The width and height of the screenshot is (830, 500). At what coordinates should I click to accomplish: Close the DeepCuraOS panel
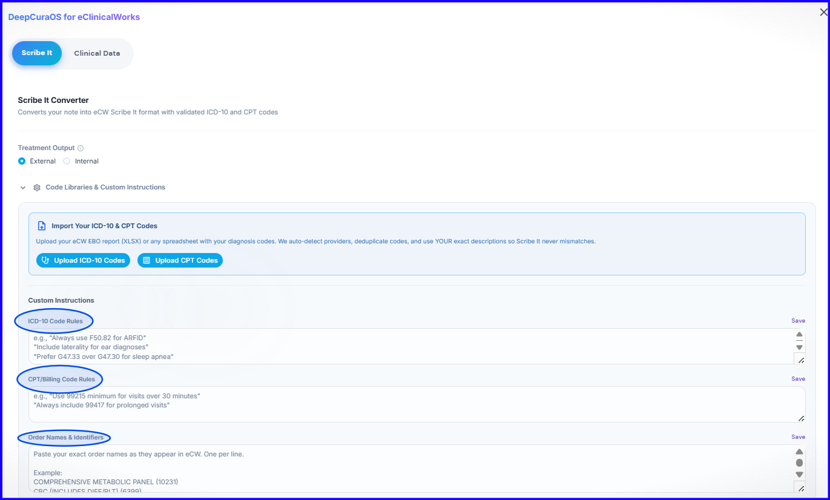coord(823,12)
